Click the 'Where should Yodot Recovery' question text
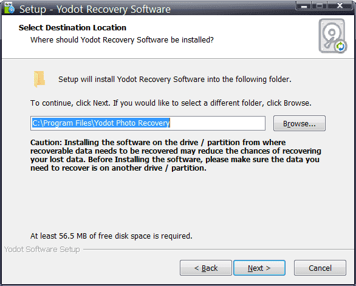Image resolution: width=356 pixels, height=286 pixels. click(x=122, y=40)
